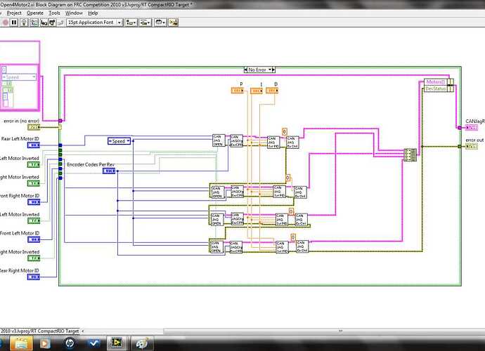
Task: Click the Abort Execution button
Action: (5, 22)
